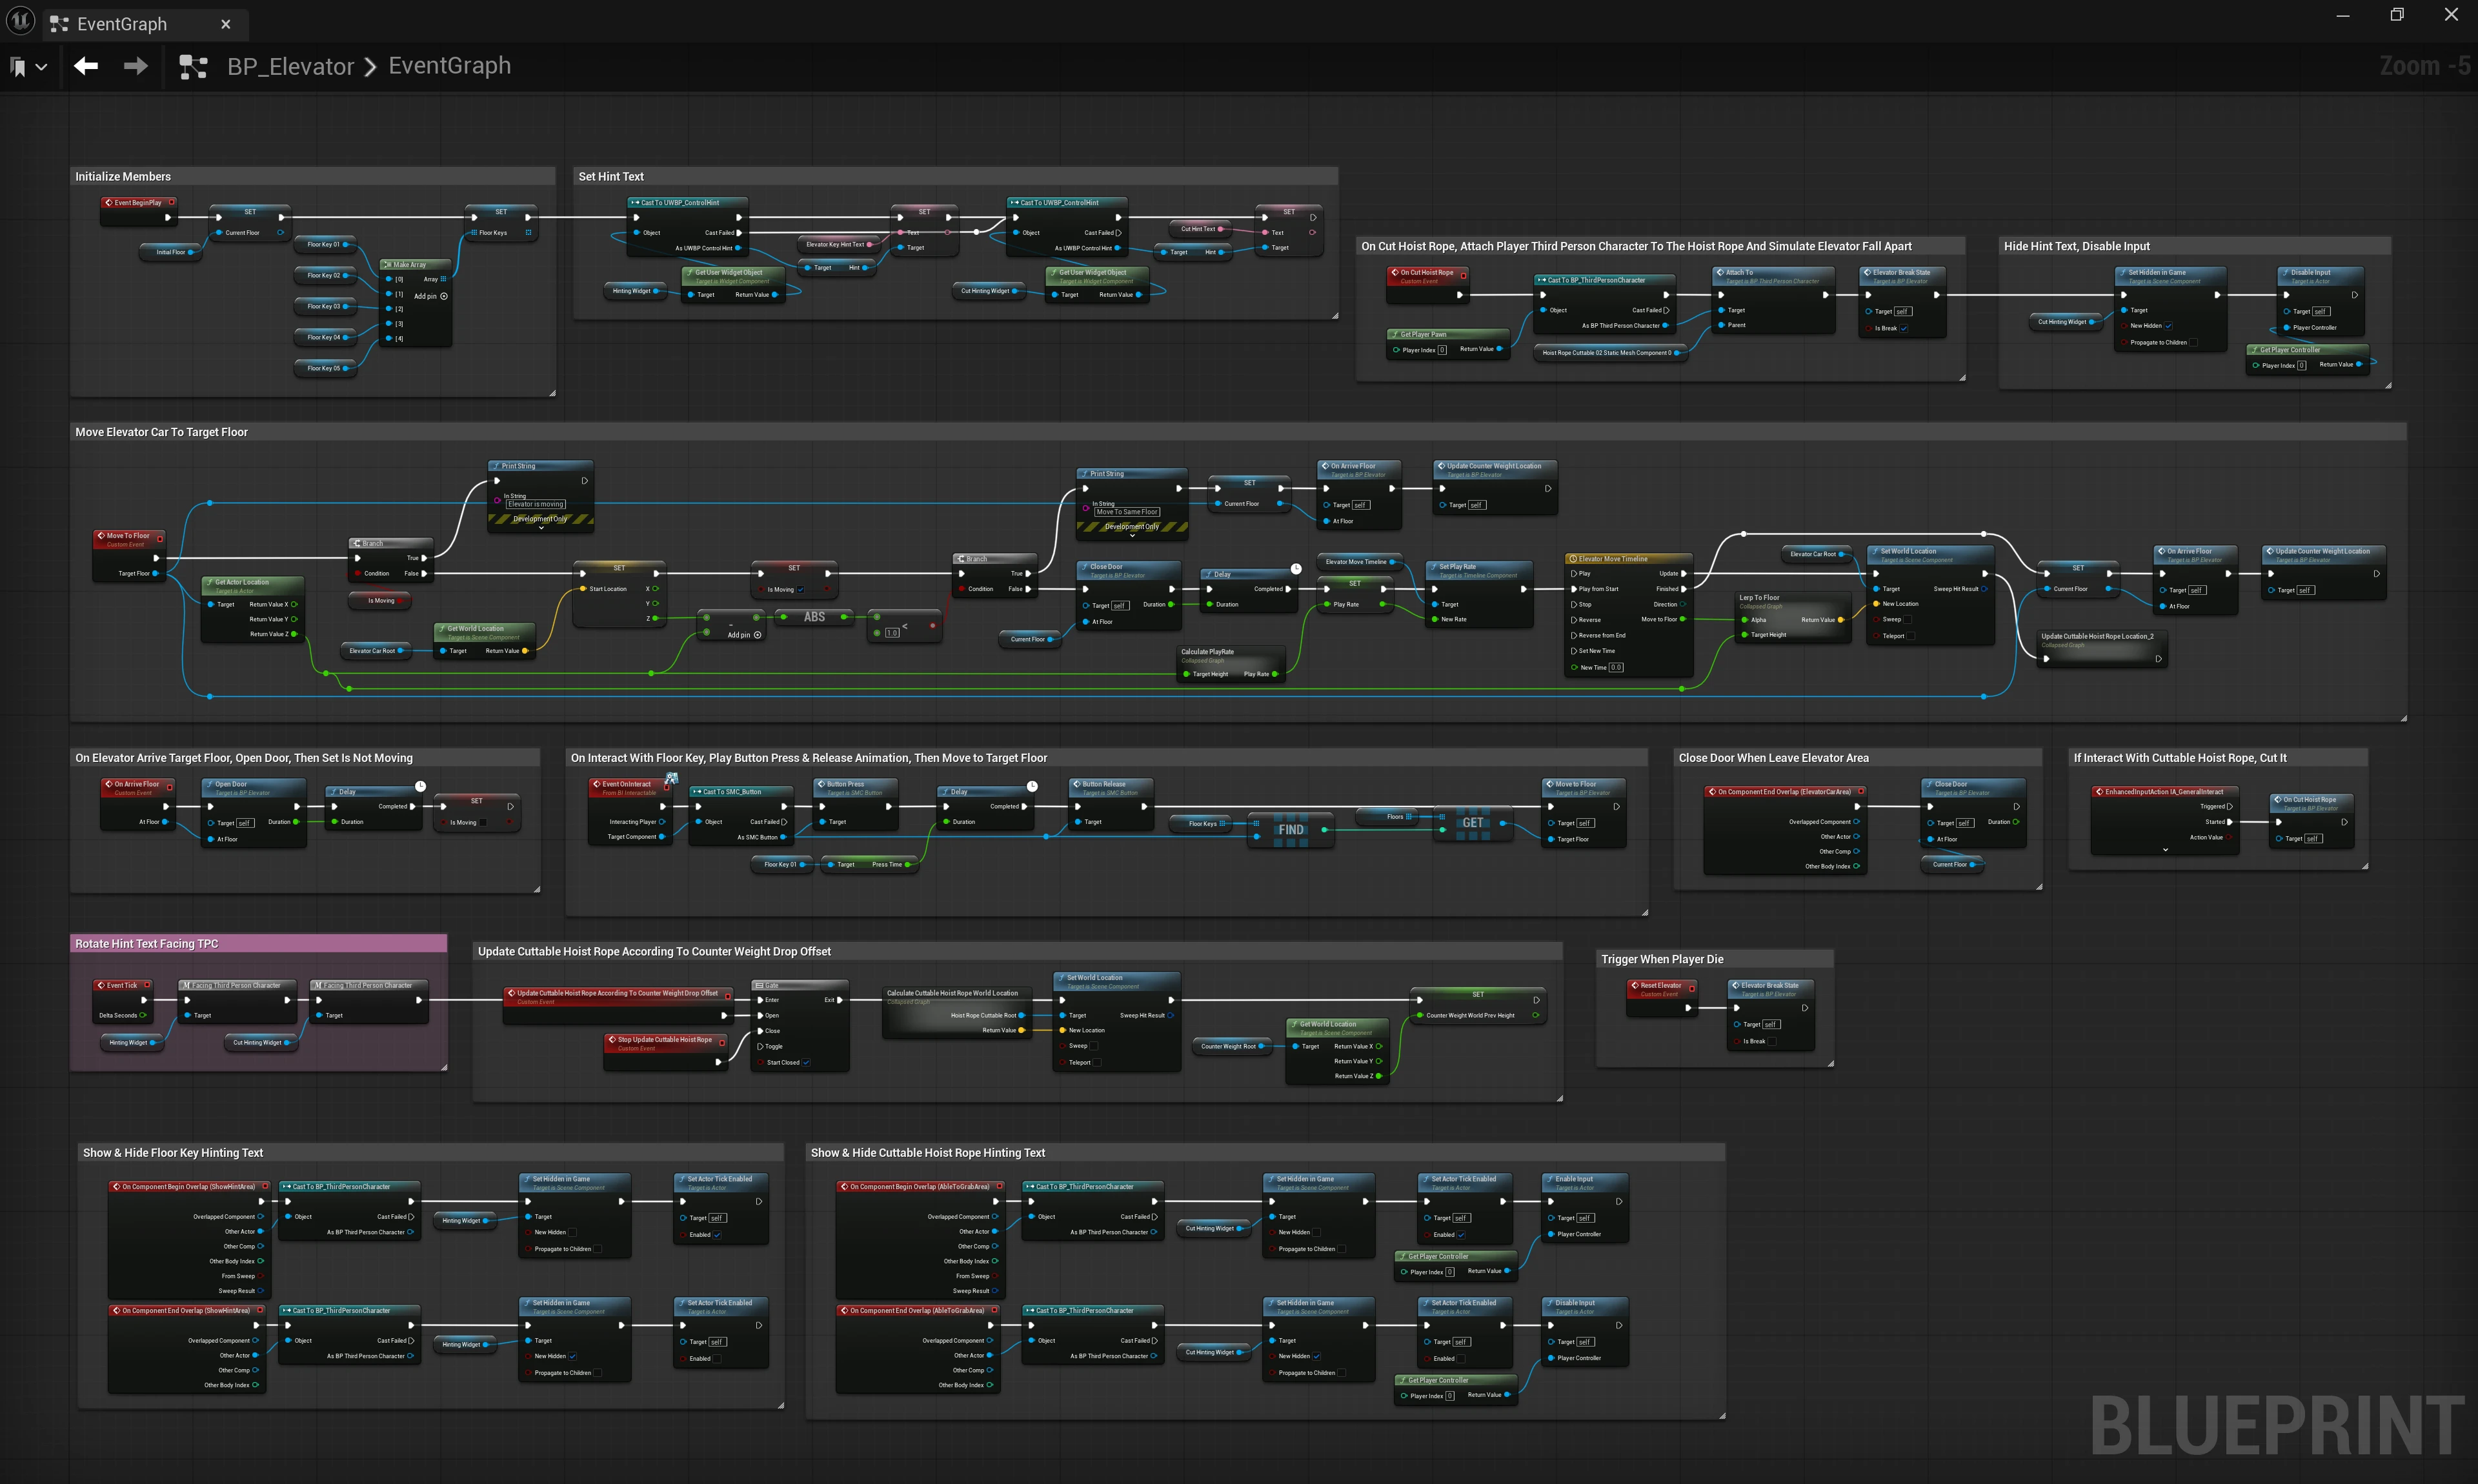Click the graph icon beside BP_Elevator breadcrumb
The height and width of the screenshot is (1484, 2478).
193,67
